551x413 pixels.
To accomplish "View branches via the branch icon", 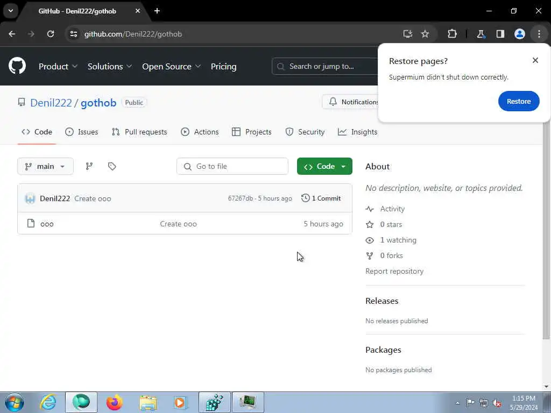I will pos(89,167).
